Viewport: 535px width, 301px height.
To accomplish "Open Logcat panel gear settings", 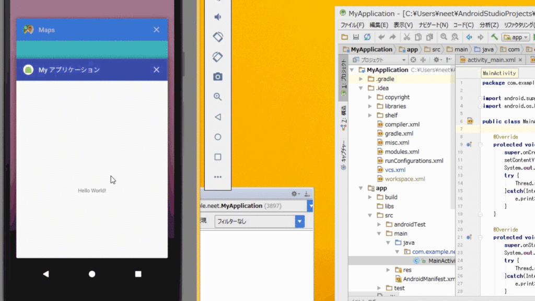I will pos(295,194).
